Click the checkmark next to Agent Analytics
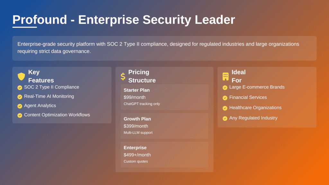 20,106
